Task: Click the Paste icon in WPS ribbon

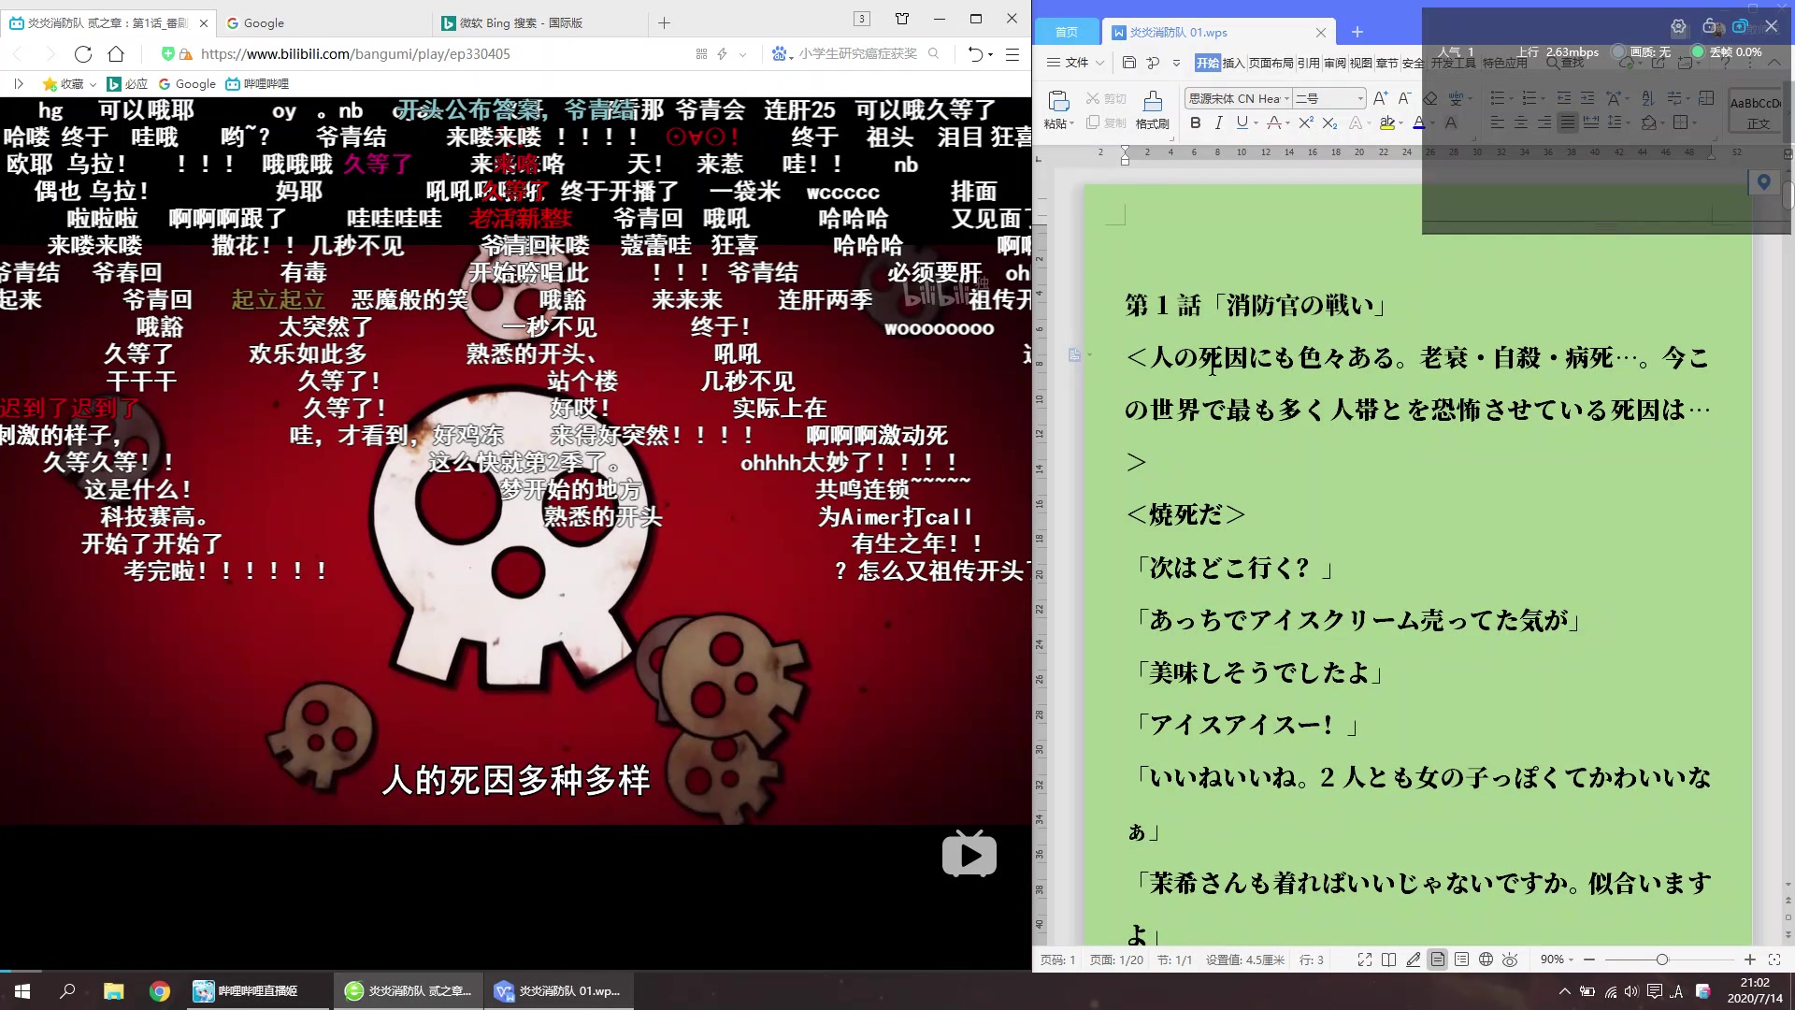Action: 1058,102
